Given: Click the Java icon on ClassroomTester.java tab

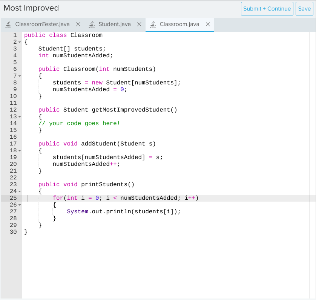Looking at the screenshot, I should [x=8, y=24].
